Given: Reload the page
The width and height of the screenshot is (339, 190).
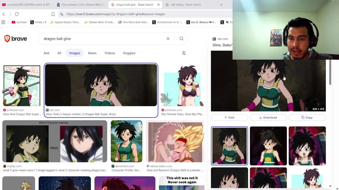Looking at the screenshot, I should pos(17,14).
